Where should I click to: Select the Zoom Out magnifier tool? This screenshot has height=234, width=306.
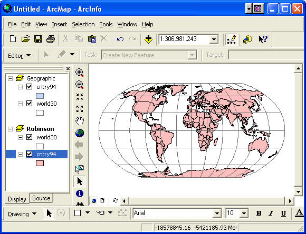point(80,85)
